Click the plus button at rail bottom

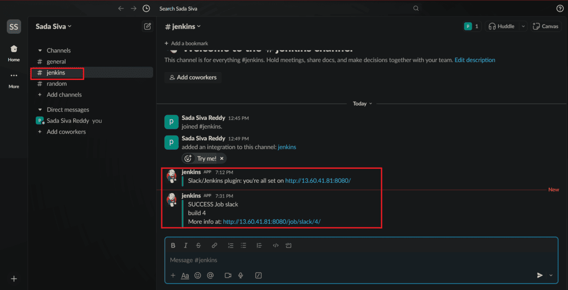pyautogui.click(x=14, y=279)
